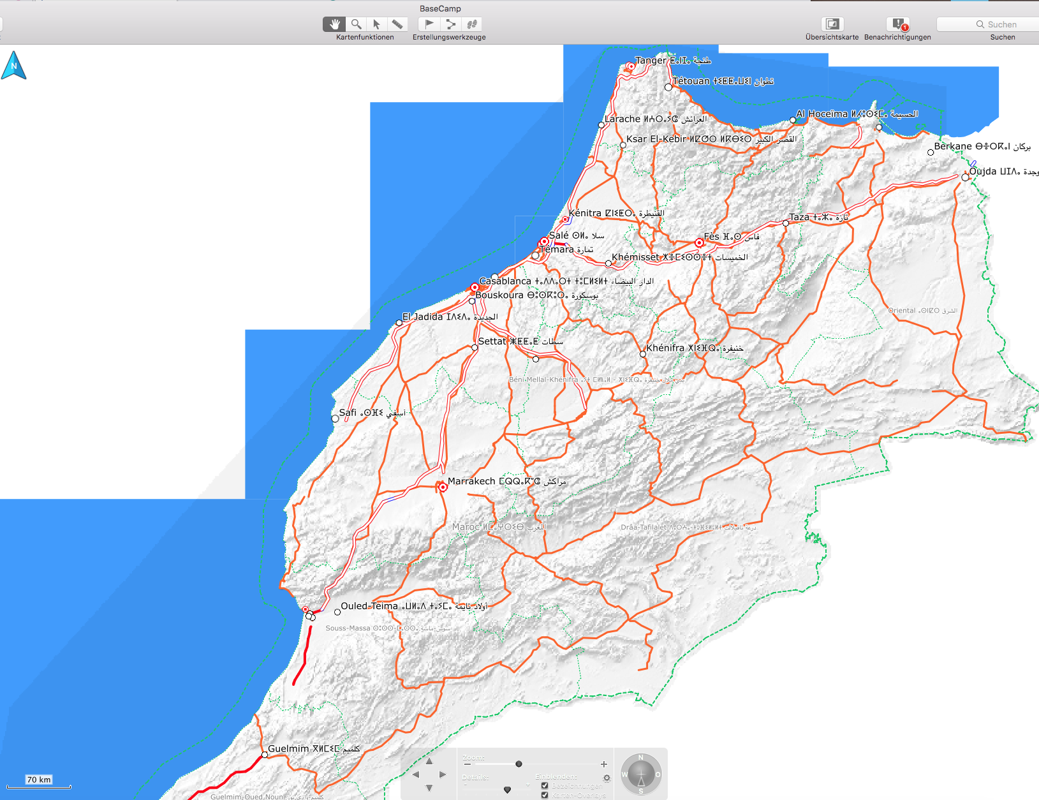1039x800 pixels.
Task: Click the El Jadida city label
Action: point(450,316)
